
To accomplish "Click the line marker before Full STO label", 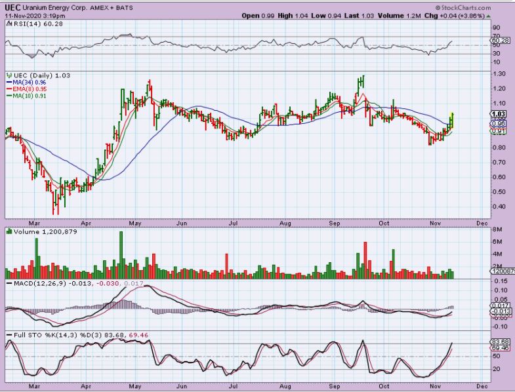I will [x=10, y=335].
